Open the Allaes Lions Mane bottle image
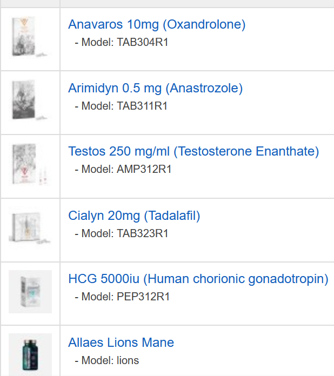 (x=30, y=354)
